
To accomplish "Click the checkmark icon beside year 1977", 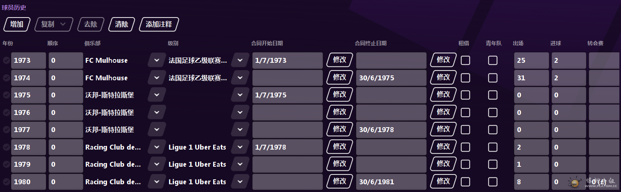I will point(6,130).
